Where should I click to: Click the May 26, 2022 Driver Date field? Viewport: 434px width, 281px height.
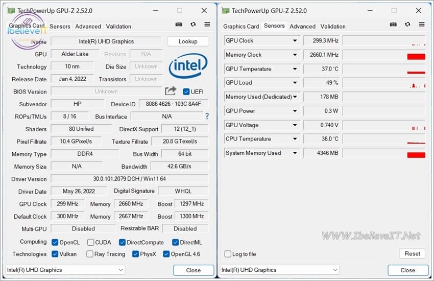pyautogui.click(x=79, y=191)
